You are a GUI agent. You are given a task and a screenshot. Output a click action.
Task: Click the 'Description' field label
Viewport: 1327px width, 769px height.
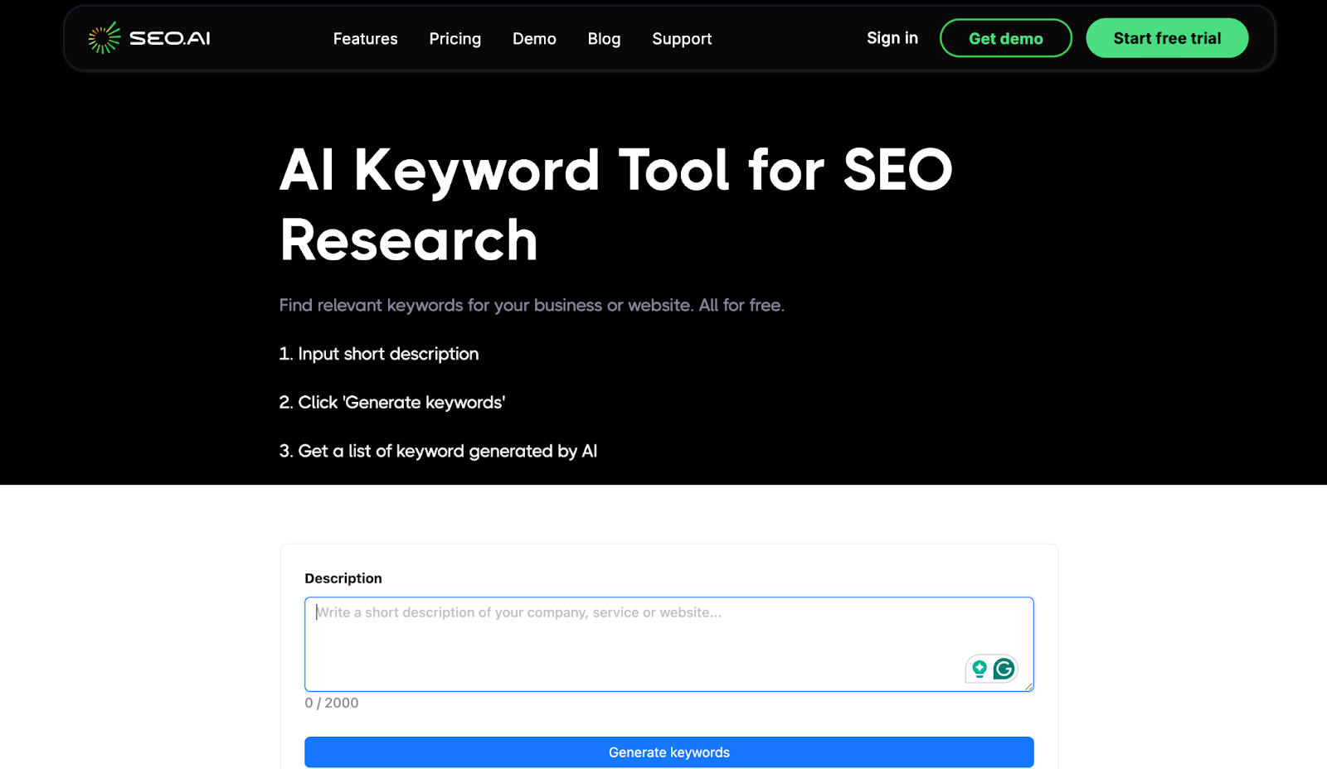[343, 578]
